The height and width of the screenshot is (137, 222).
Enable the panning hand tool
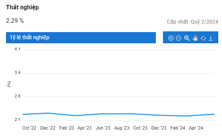tap(195, 38)
